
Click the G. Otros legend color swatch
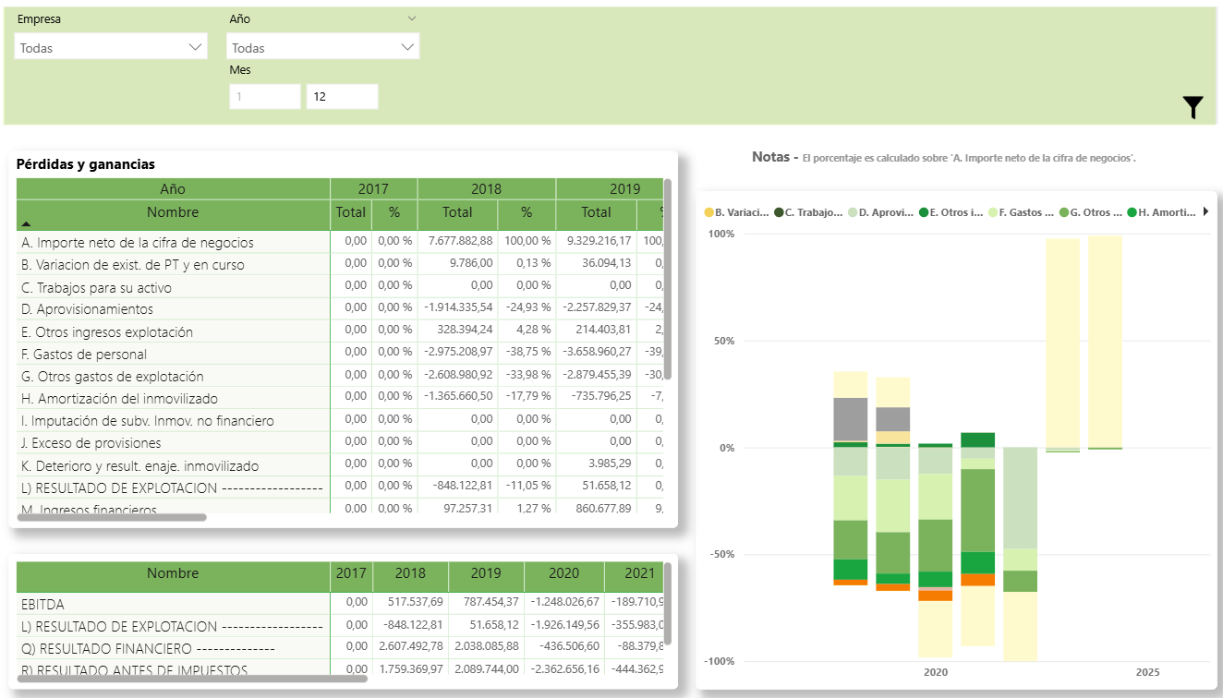tap(1064, 212)
